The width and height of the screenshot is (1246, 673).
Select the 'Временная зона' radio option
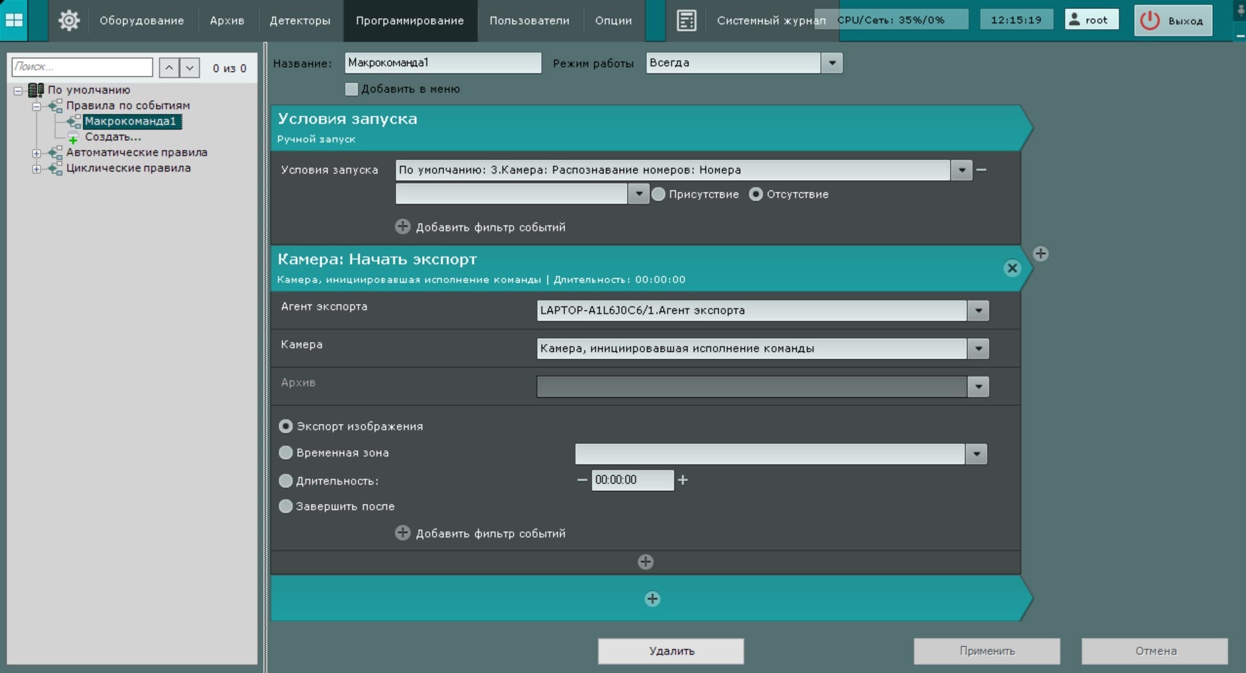(x=285, y=453)
